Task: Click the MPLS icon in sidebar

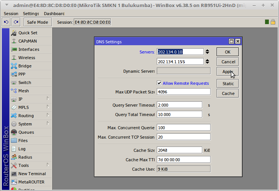Action: coord(14,107)
